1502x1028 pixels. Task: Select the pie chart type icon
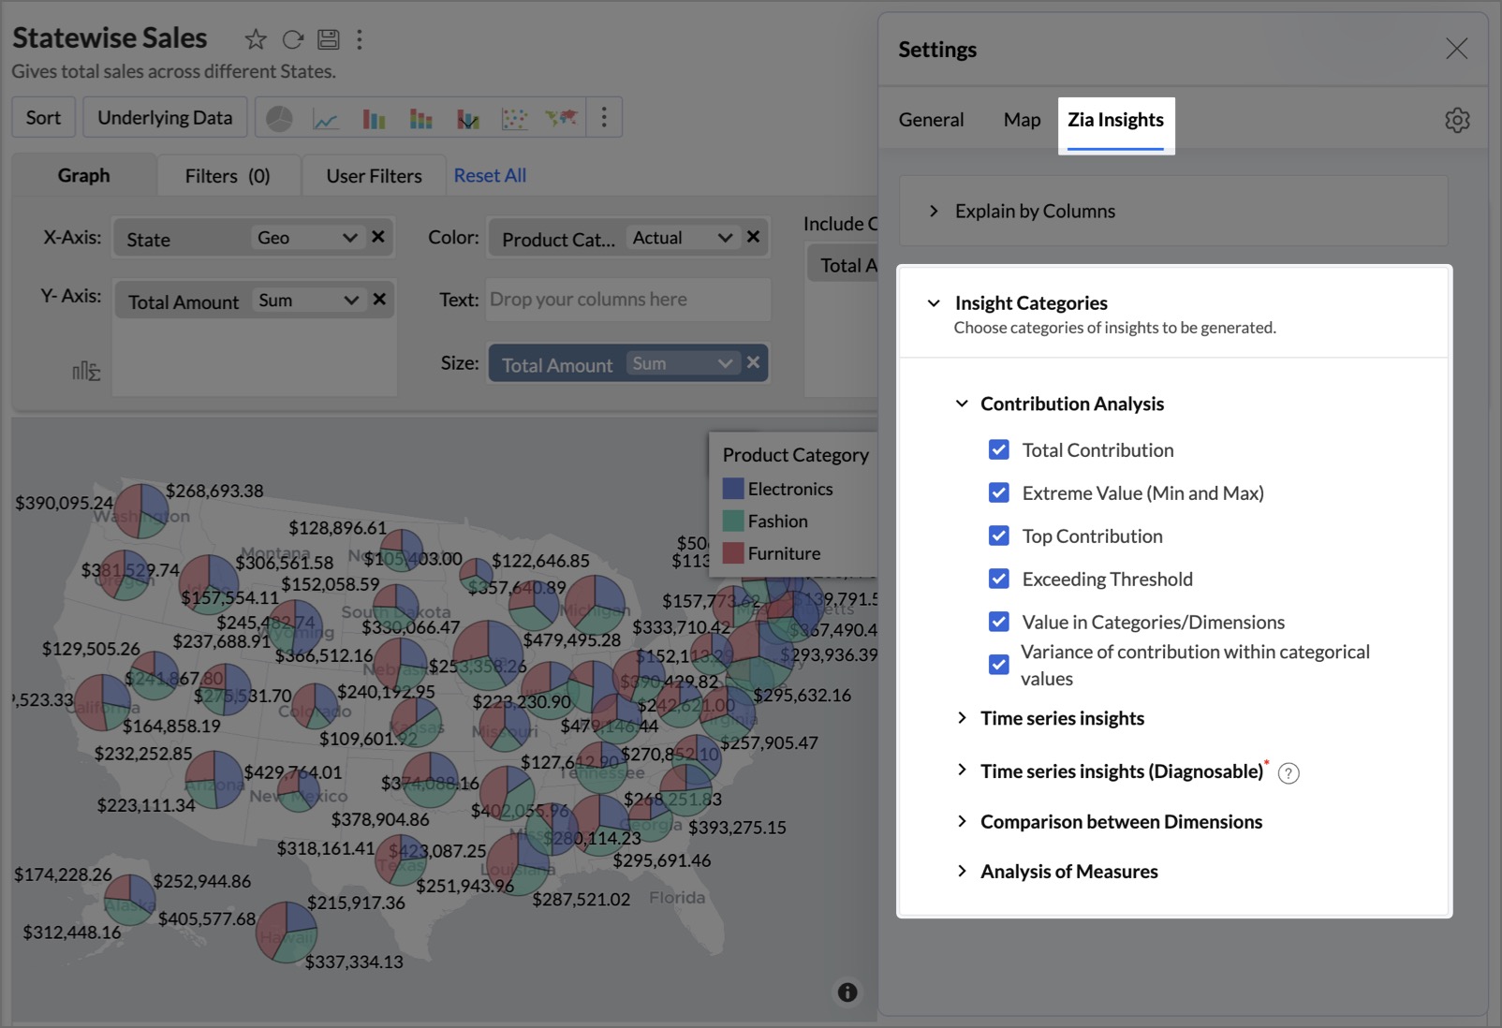click(279, 119)
